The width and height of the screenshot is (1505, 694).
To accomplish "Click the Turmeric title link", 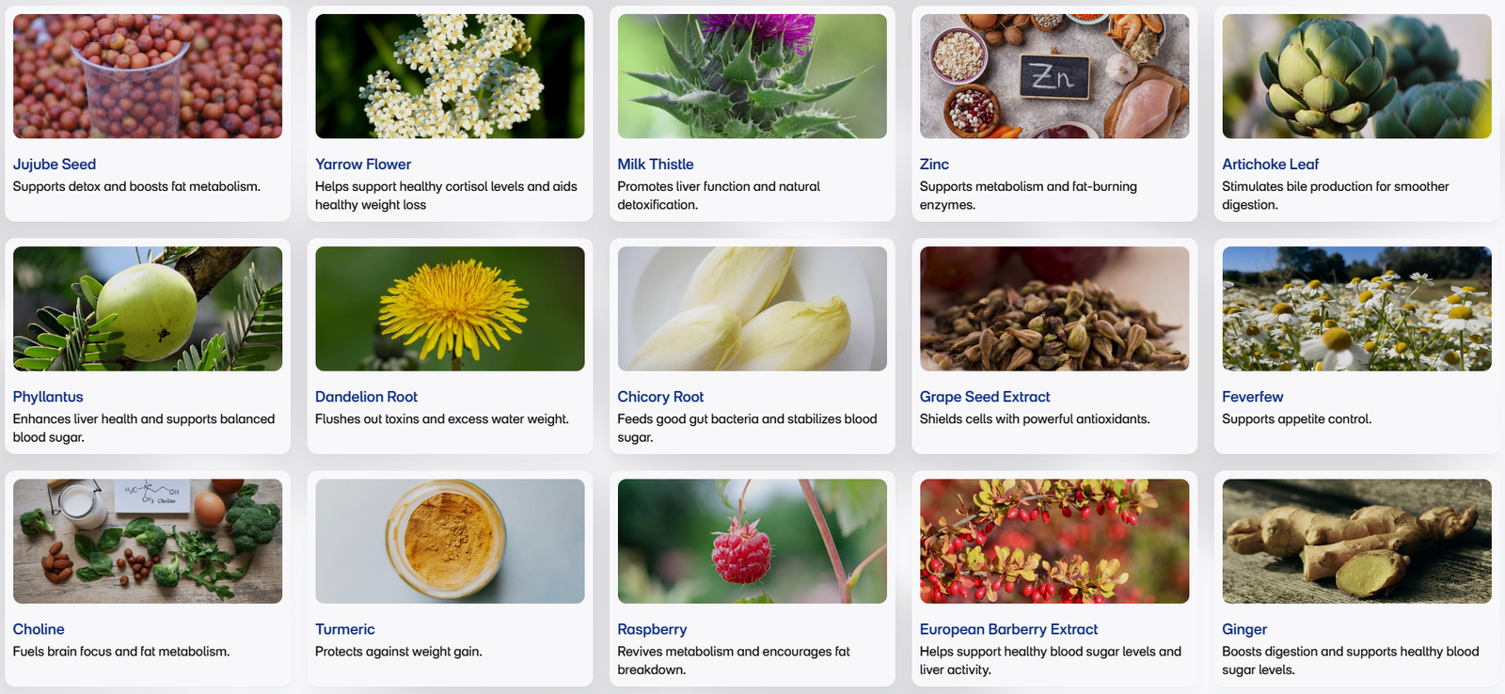I will 345,629.
